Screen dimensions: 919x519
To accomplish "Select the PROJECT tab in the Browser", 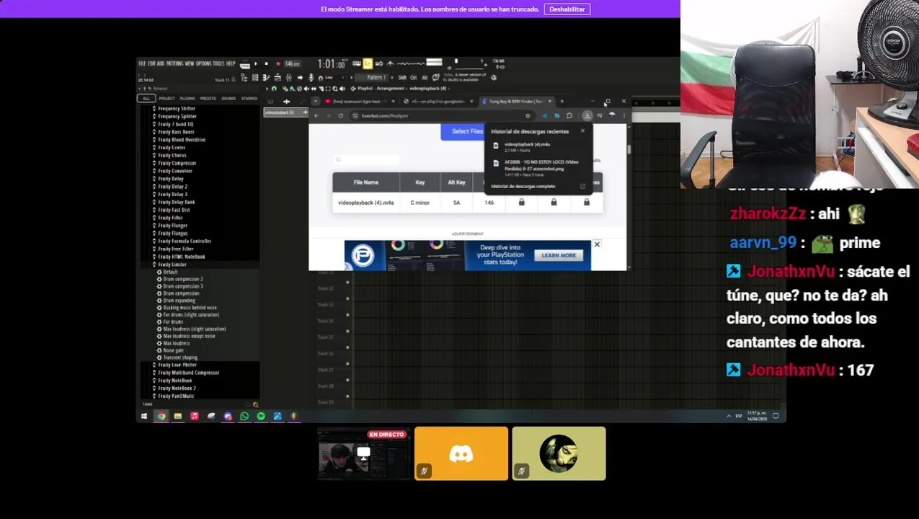I will coord(167,98).
